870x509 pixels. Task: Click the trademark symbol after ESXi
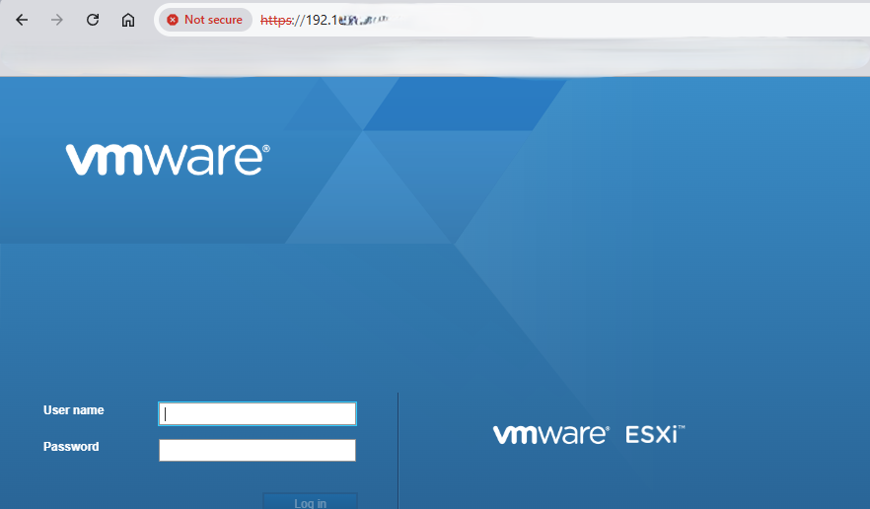point(681,429)
